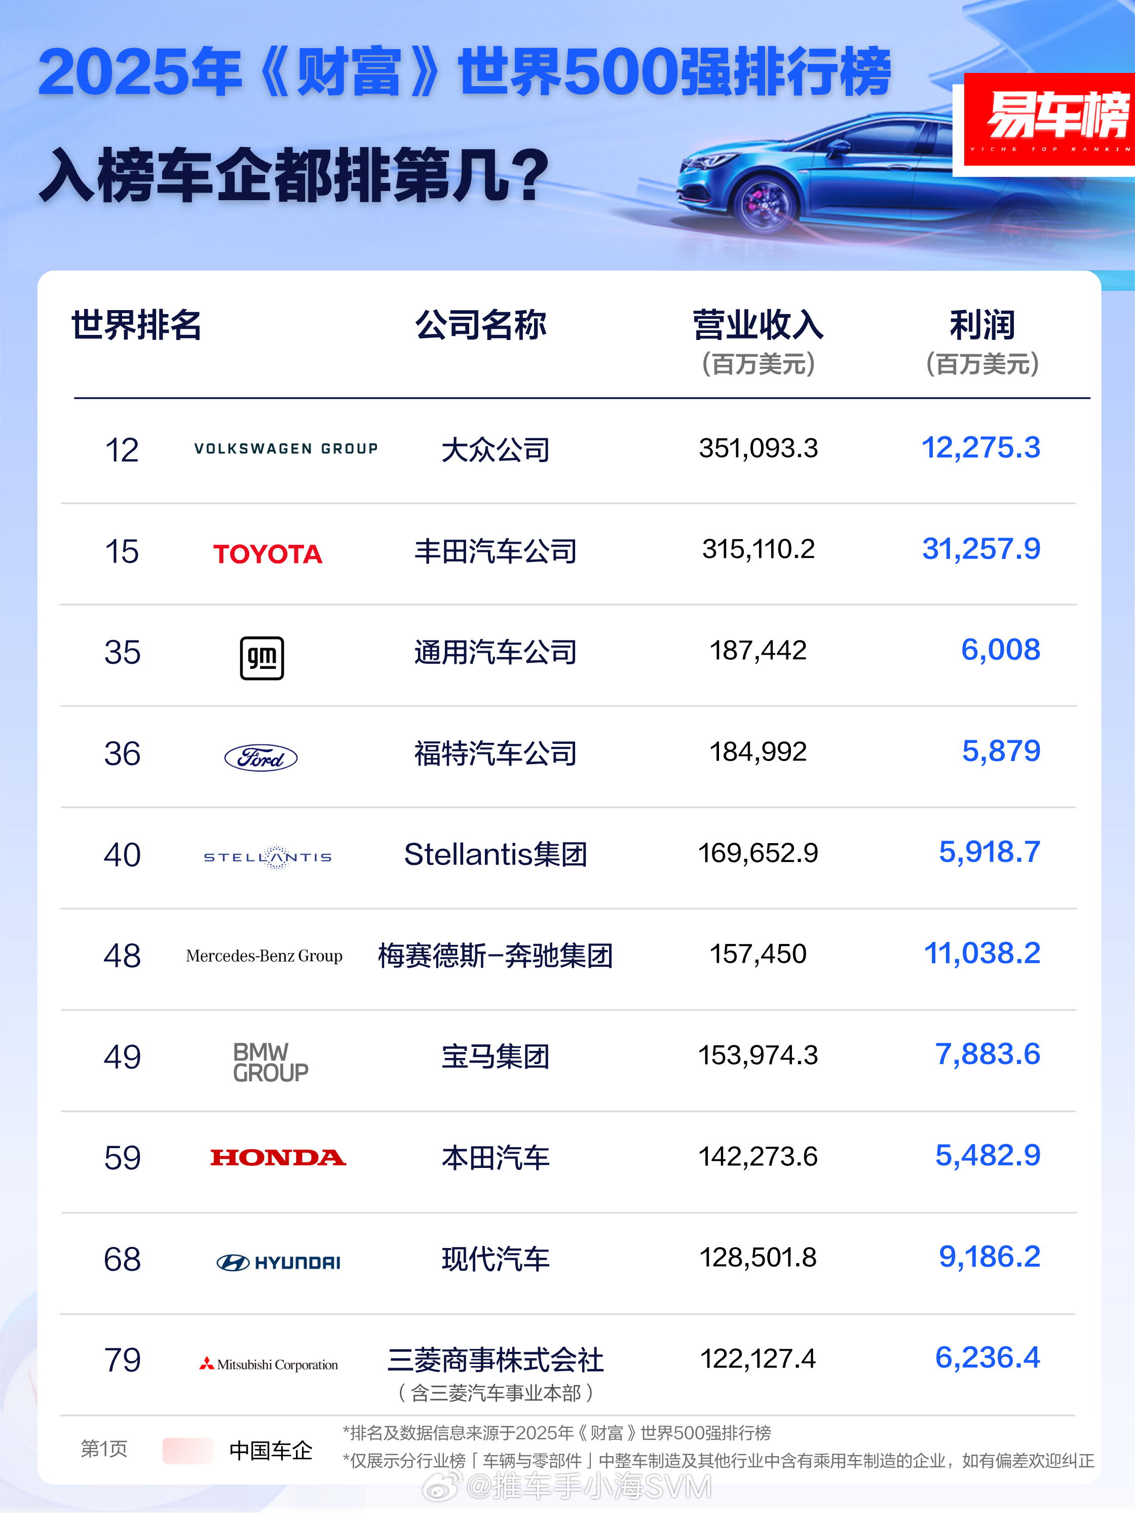
Task: Click the rank number 36
Action: [123, 754]
